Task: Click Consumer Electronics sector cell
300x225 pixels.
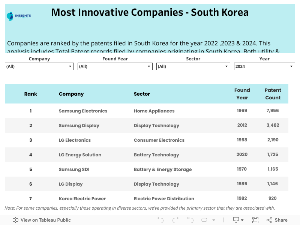Action: (x=159, y=140)
